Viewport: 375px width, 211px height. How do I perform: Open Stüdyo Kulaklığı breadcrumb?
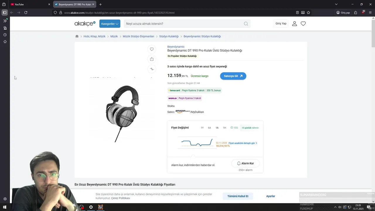click(x=169, y=36)
